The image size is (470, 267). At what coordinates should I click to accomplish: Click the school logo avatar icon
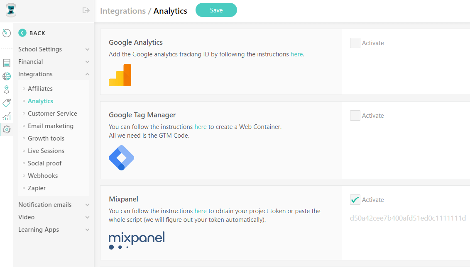(x=11, y=10)
